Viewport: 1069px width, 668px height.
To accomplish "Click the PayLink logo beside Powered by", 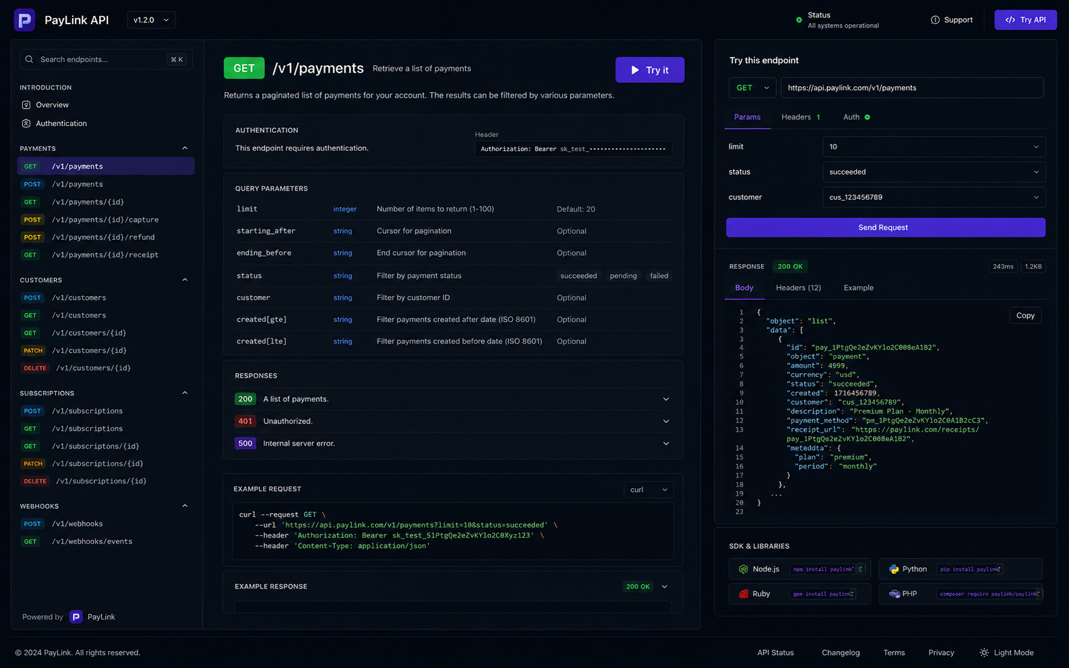I will point(76,617).
